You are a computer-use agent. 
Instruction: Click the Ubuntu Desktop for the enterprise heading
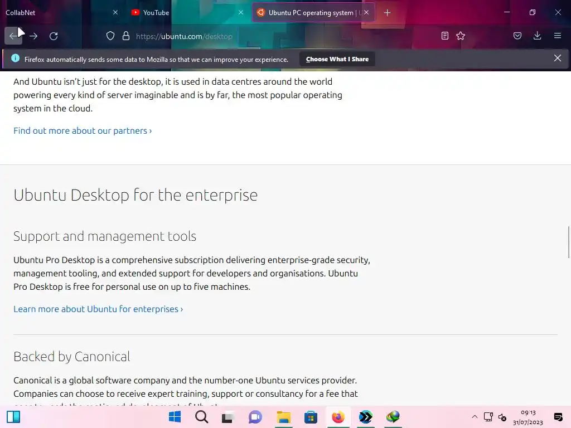[136, 196]
